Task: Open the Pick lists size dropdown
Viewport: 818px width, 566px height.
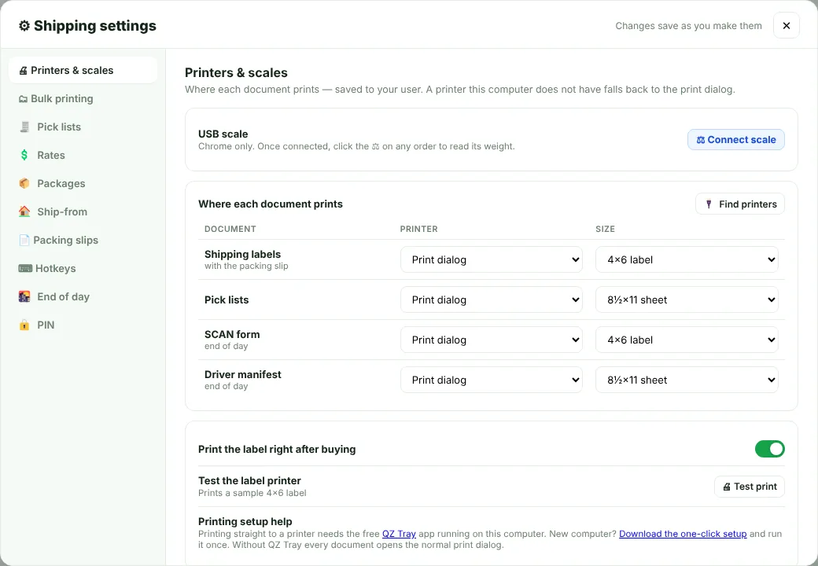Action: (687, 300)
